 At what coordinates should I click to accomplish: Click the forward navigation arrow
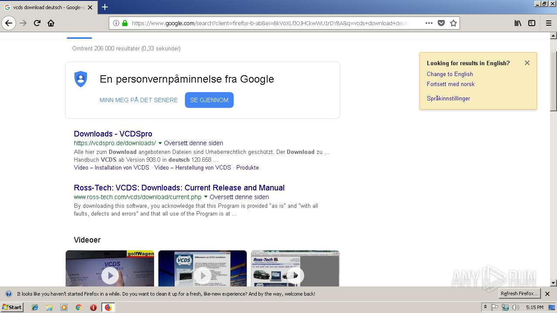[x=23, y=23]
